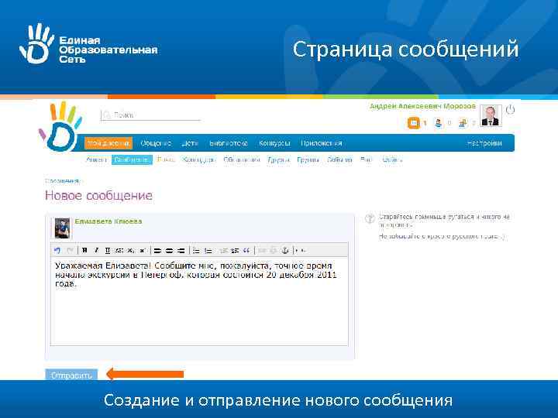Viewport: 558px width, 418px height.
Task: Toggle bold formatting in the message editor
Action: (x=84, y=251)
